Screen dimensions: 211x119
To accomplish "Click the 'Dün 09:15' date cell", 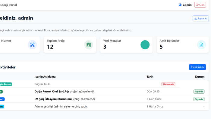I will tap(153, 92).
